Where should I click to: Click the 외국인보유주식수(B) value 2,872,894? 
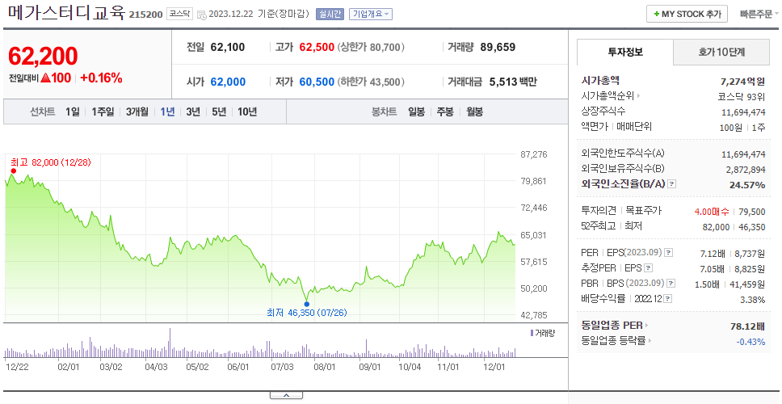coord(745,170)
